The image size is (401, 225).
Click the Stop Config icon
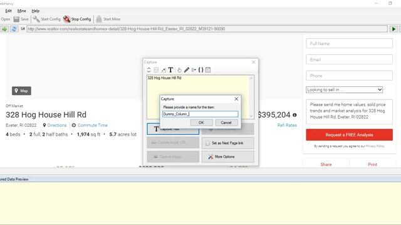click(x=66, y=19)
